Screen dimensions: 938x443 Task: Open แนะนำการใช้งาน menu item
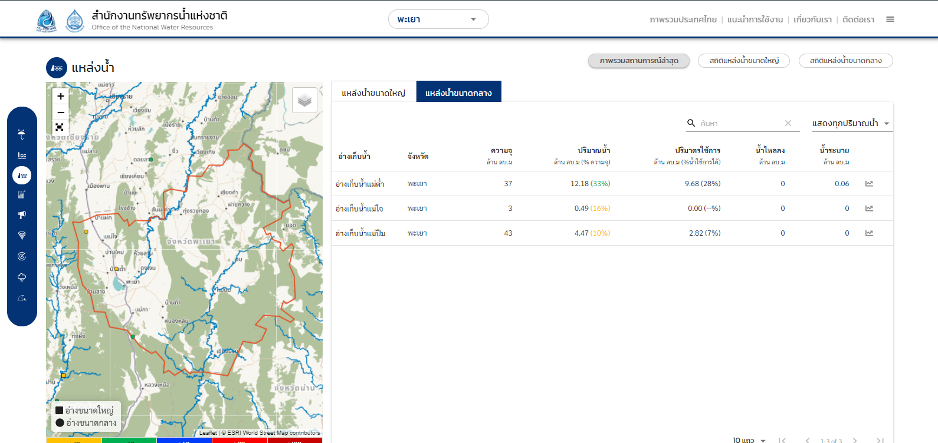755,19
